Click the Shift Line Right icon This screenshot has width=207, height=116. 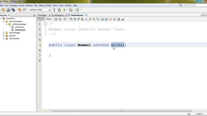click(106, 19)
